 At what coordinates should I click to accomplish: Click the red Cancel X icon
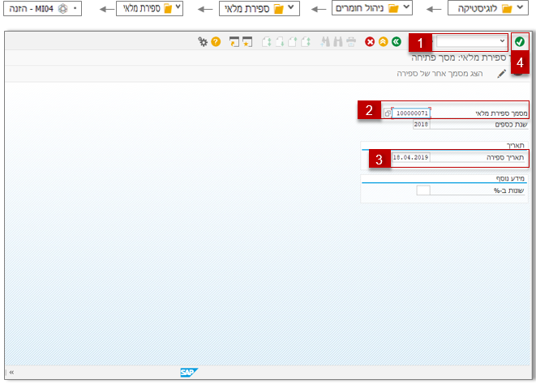click(x=370, y=41)
